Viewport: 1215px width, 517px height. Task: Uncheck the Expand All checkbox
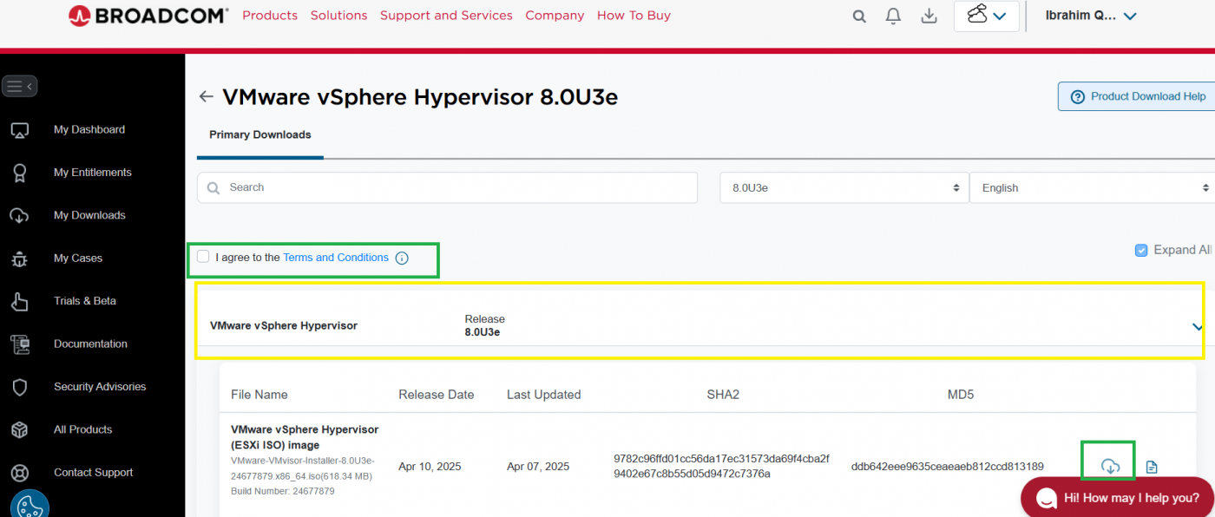[x=1141, y=250]
